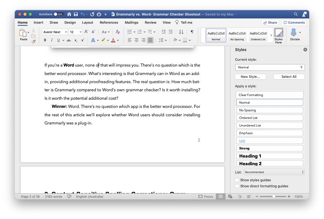
Task: Click the print icon in title bar
Action: click(x=99, y=14)
